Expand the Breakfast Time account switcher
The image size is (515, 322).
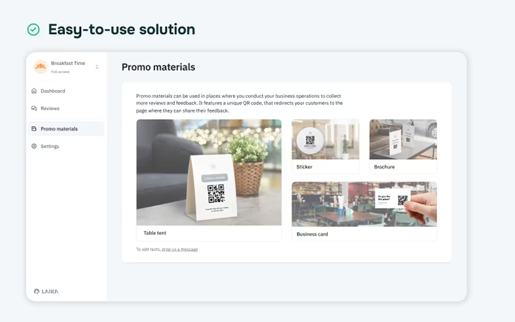tap(97, 67)
